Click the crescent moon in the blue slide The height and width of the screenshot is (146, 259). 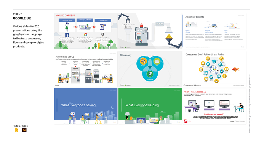click(112, 107)
